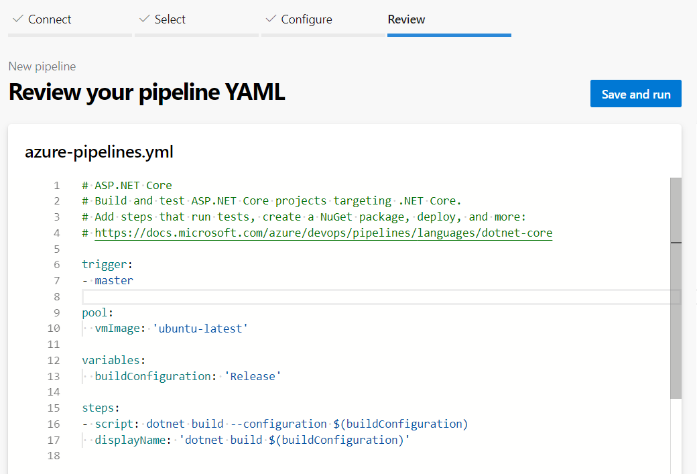Go back to the Connect step tab
The width and height of the screenshot is (697, 474).
click(50, 20)
